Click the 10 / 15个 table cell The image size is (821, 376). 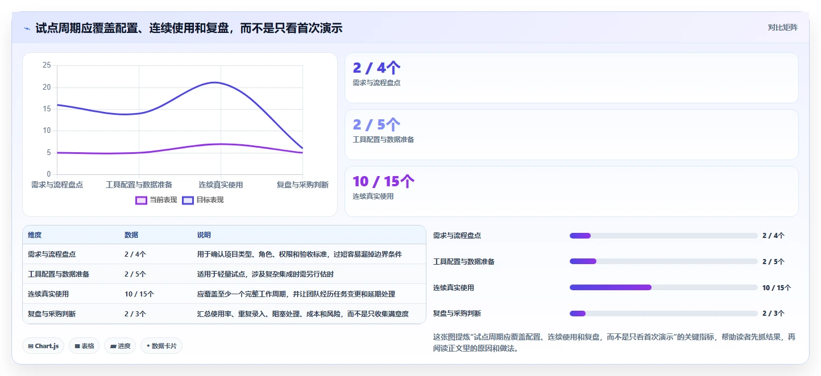click(139, 294)
